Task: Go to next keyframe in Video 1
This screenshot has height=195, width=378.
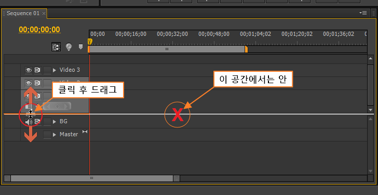Action: coord(66,106)
